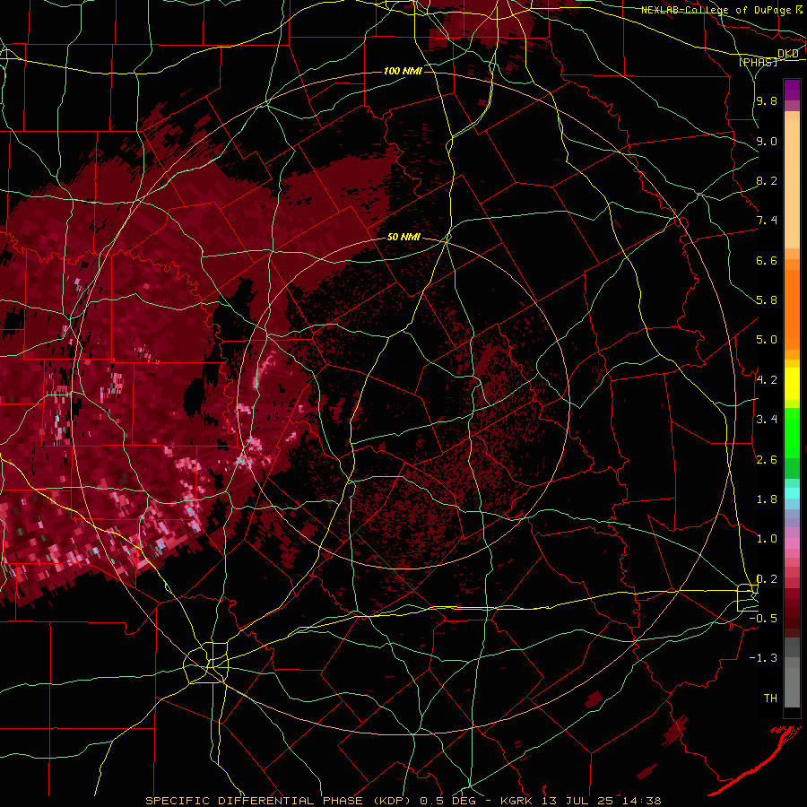Pick the light peach segment of the color bar
The image size is (807, 807).
(x=792, y=184)
